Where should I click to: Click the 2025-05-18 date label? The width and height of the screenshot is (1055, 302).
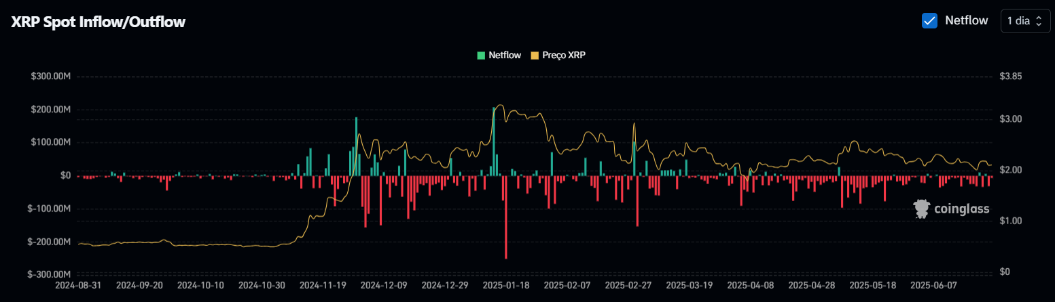[x=873, y=286]
